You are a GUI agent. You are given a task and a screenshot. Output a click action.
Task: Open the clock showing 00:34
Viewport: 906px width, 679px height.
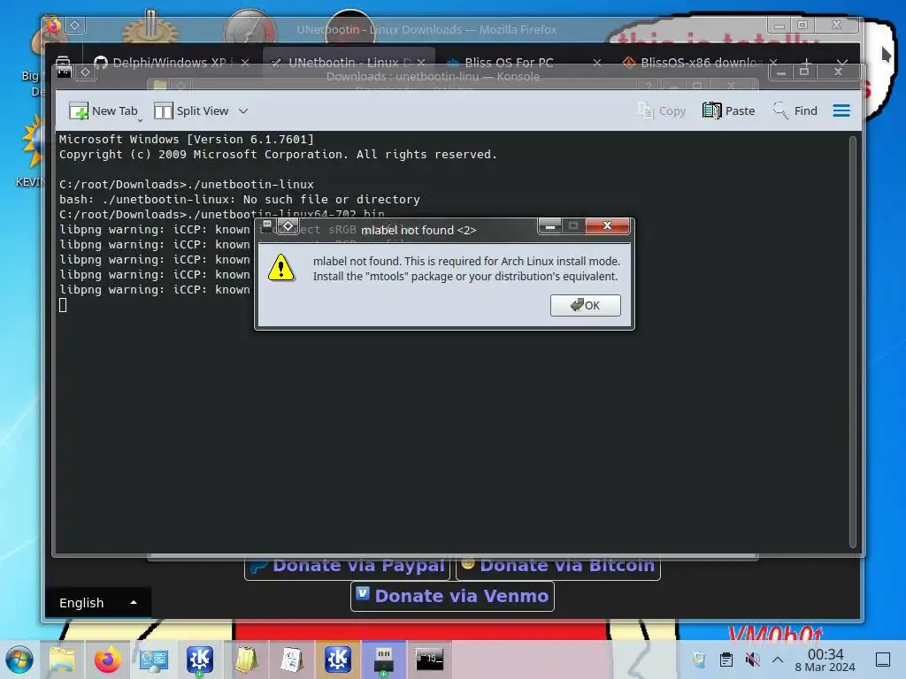tap(825, 660)
